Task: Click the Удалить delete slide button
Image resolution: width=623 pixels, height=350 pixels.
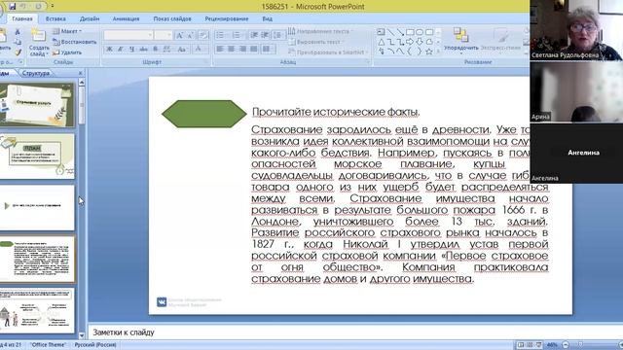Action: click(67, 52)
